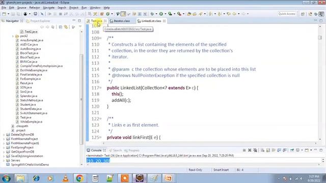The width and height of the screenshot is (326, 183).
Task: Start Debug with the bug icon
Action: (152, 14)
